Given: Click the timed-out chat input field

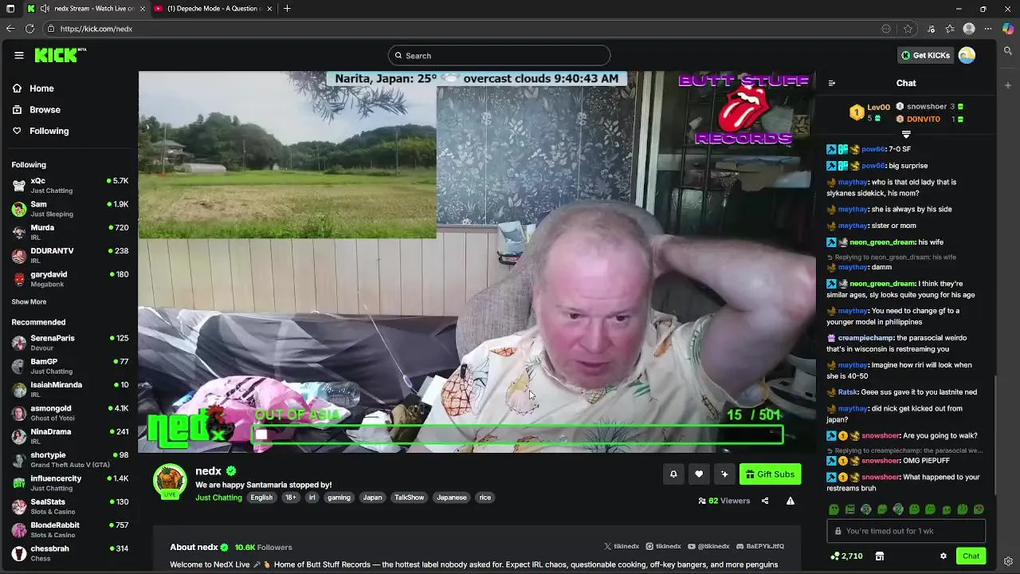Looking at the screenshot, I should point(906,531).
